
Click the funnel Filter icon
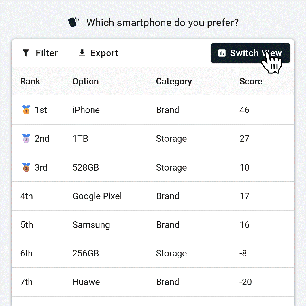coord(26,53)
